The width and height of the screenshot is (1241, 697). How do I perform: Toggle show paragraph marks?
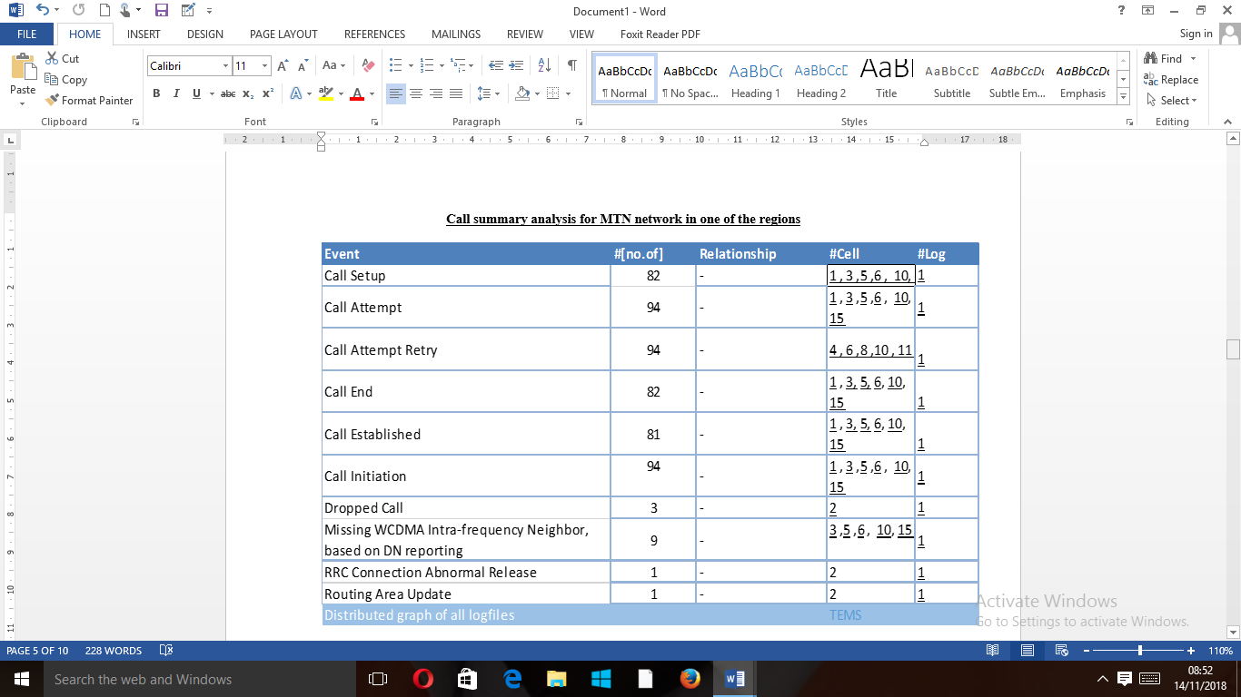click(x=571, y=65)
